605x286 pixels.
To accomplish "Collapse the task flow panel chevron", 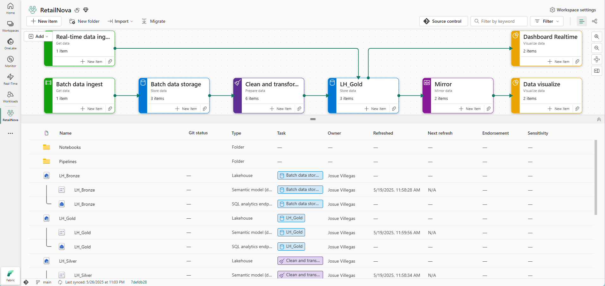I will (599, 119).
